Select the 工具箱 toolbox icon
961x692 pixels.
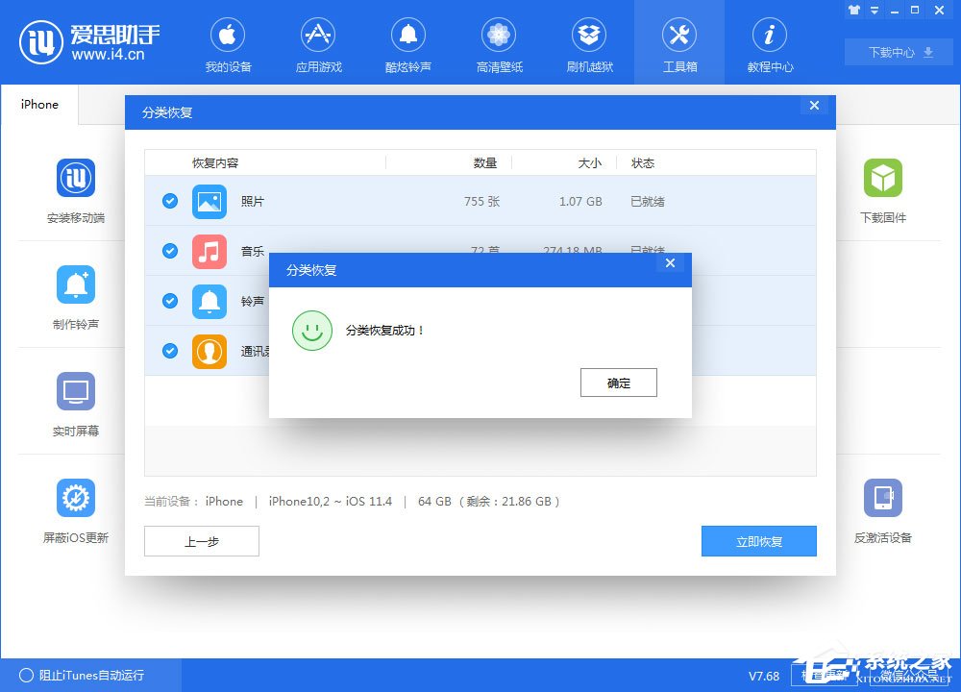[x=679, y=42]
